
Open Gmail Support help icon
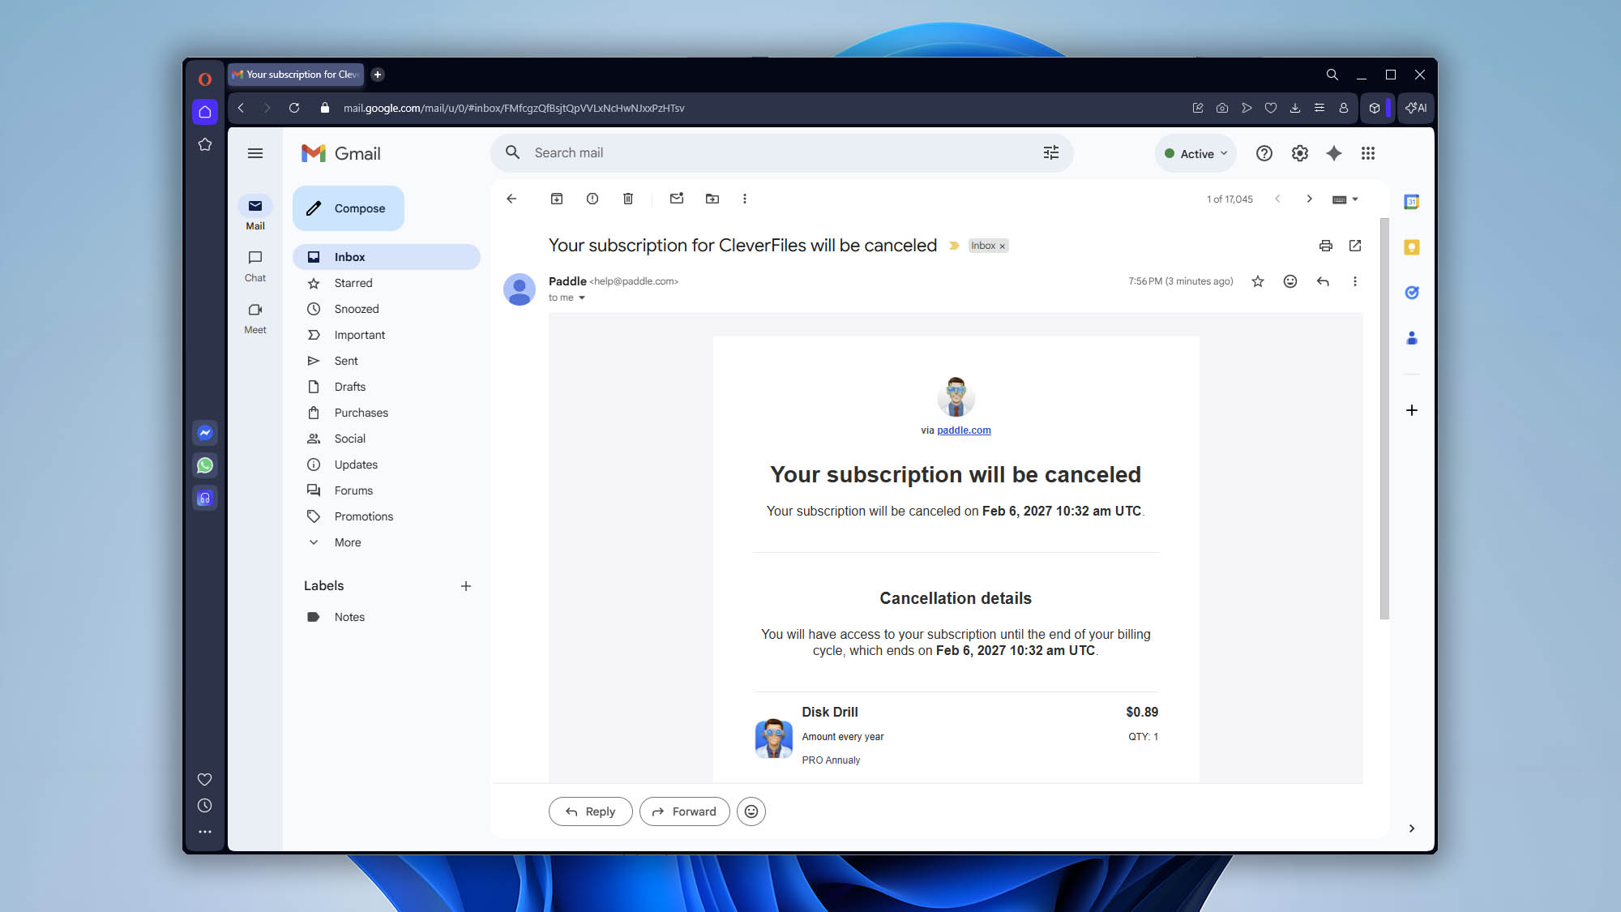point(1264,153)
